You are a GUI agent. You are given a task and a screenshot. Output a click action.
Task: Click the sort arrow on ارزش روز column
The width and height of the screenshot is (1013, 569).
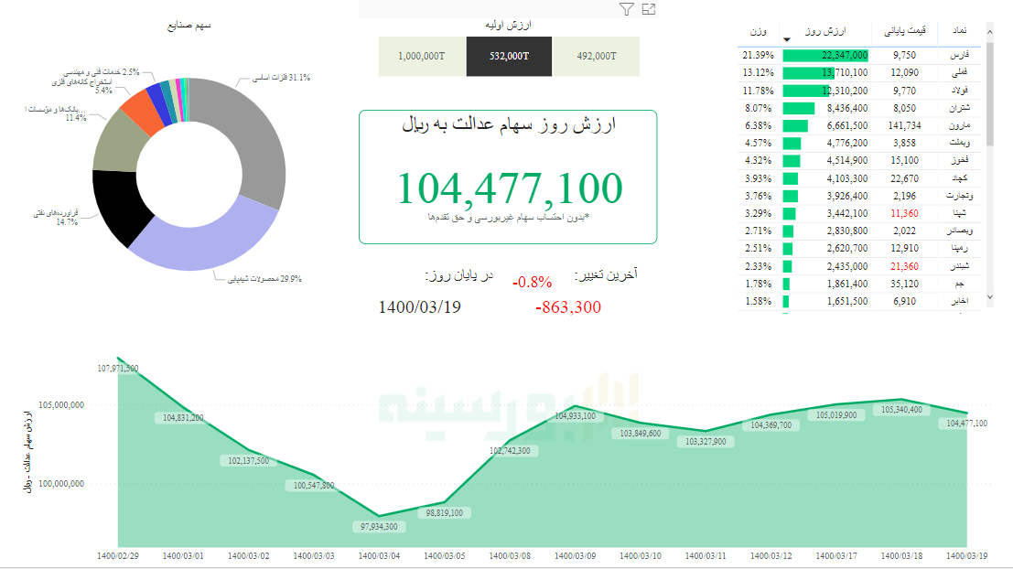[x=786, y=38]
